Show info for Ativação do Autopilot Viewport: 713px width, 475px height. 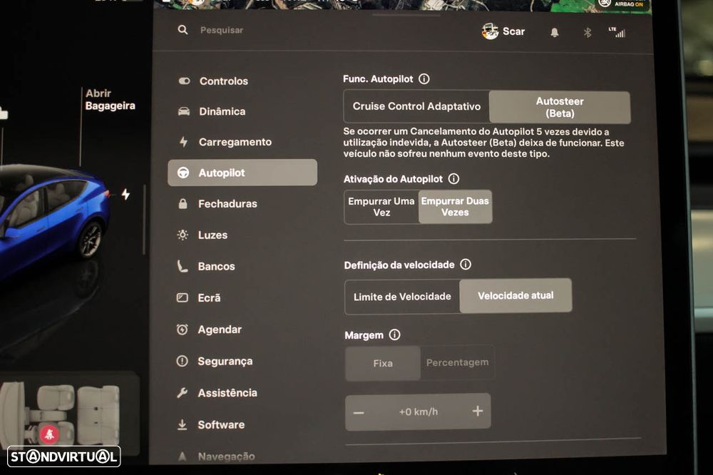[x=453, y=179]
